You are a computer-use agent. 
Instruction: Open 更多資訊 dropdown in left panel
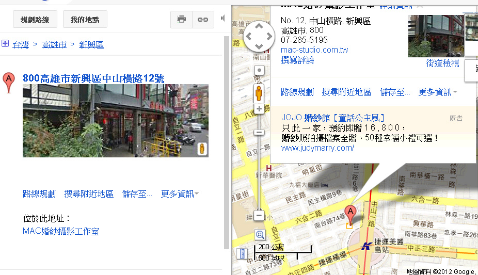(x=180, y=193)
